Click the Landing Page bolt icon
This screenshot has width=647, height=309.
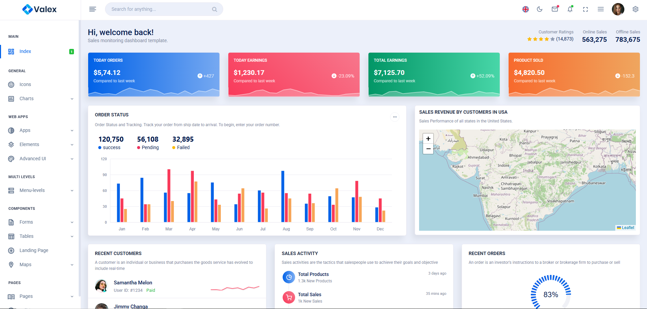(11, 251)
